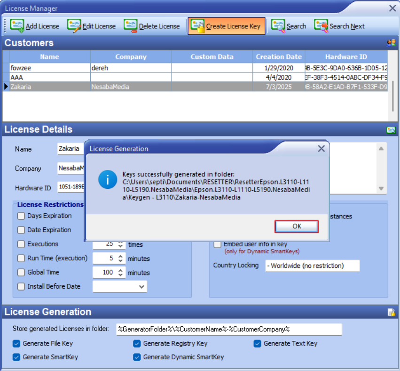Click the Edit License toolbar icon
Viewport: 400px width, 371px height.
point(74,26)
